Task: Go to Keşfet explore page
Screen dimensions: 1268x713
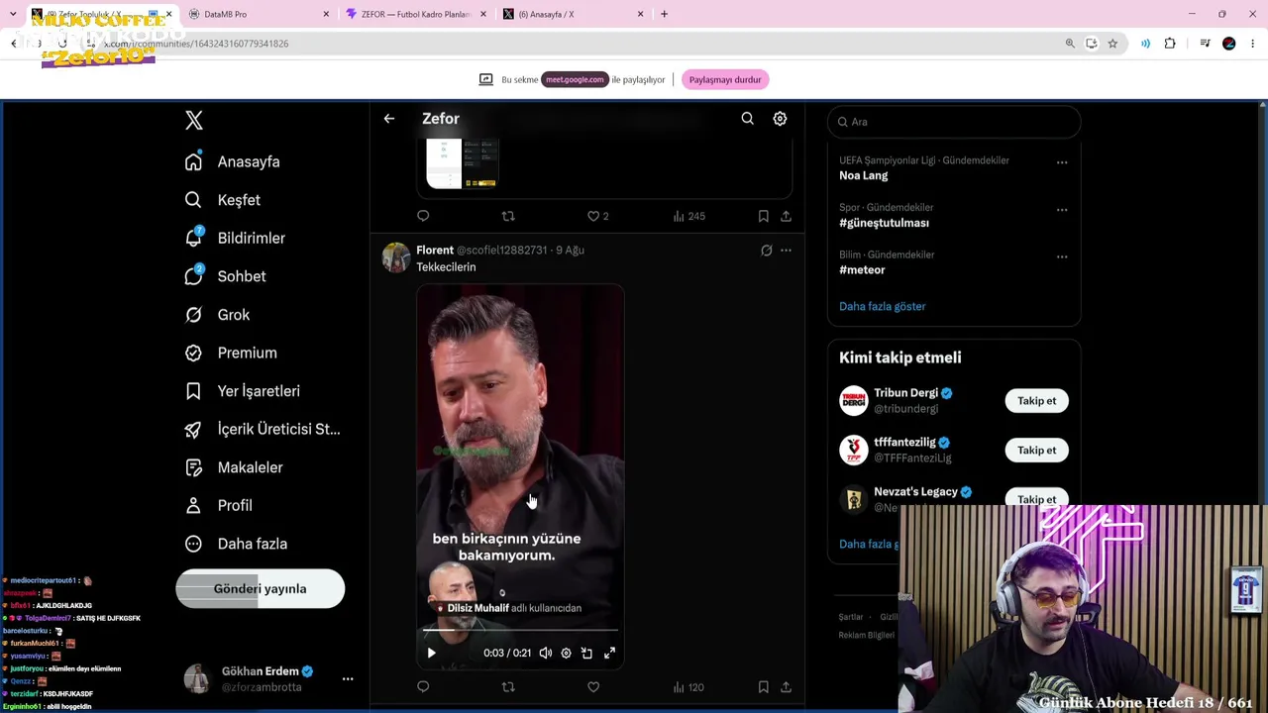Action: 223,200
